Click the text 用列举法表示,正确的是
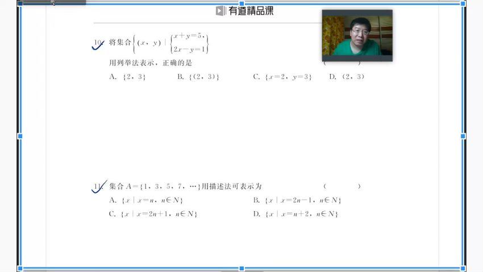The width and height of the screenshot is (483, 272). [x=151, y=63]
